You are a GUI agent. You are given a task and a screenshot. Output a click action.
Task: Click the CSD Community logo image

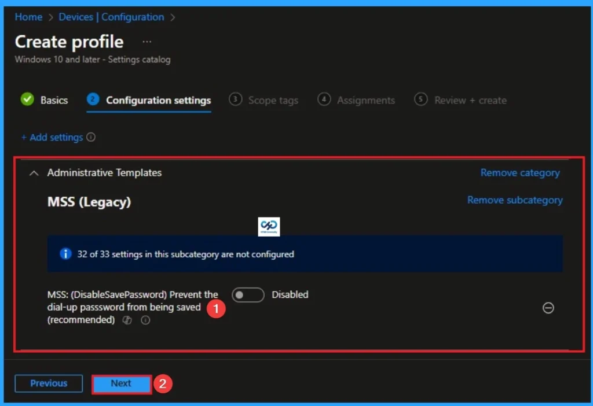tap(268, 227)
